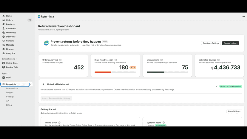Image resolution: width=247 pixels, height=139 pixels.
Task: Click the Marketing target icon
Action: click(4, 33)
